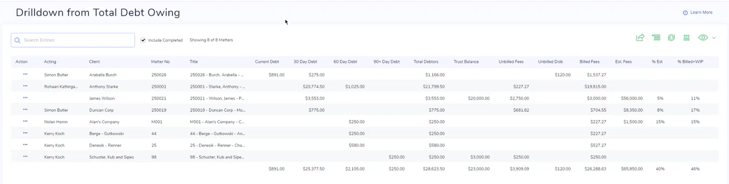
Task: Sort by the Client column header
Action: (94, 62)
